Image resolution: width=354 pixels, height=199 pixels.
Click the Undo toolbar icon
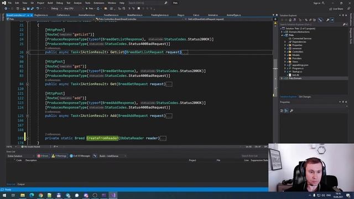tap(38, 9)
